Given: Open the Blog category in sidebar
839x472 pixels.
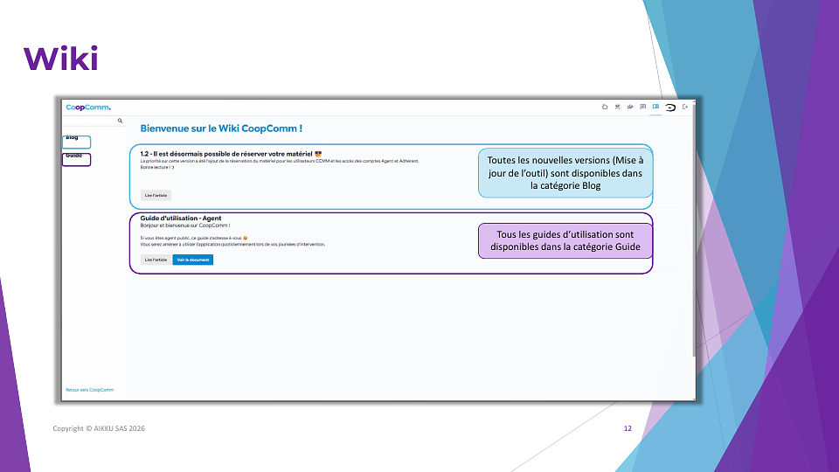Looking at the screenshot, I should (73, 138).
